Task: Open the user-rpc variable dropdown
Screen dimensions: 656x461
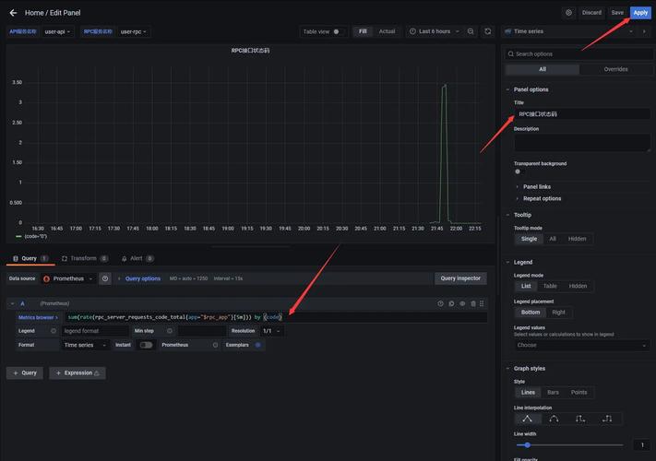Action: tap(134, 31)
